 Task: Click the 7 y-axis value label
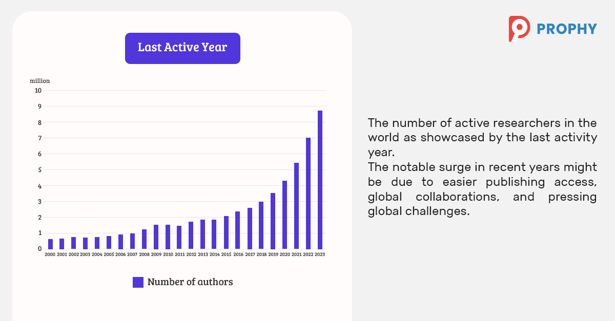tap(40, 138)
